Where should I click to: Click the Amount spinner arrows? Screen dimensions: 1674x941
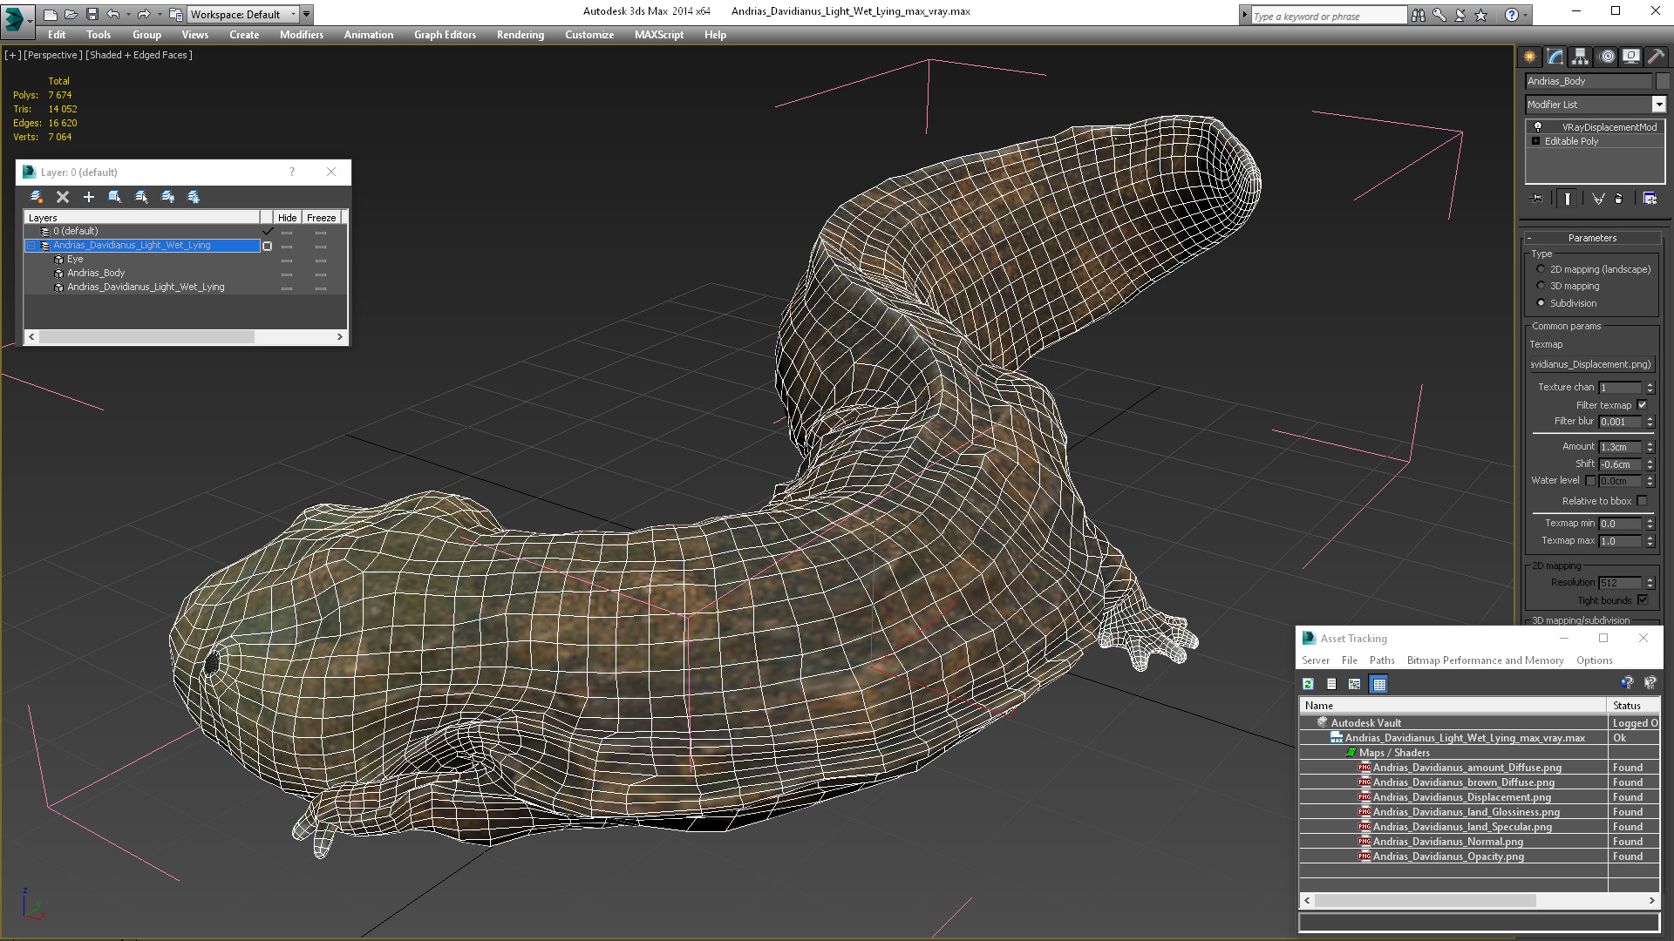pyautogui.click(x=1650, y=447)
